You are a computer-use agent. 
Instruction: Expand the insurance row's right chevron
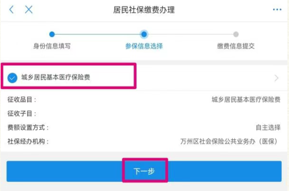pyautogui.click(x=276, y=78)
